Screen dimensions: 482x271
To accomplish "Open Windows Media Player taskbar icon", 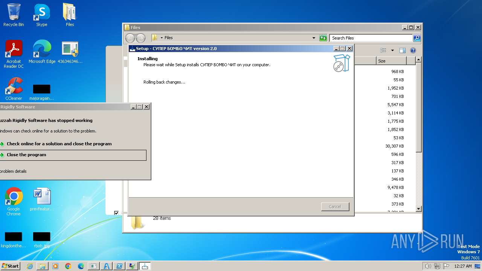I will pyautogui.click(x=55, y=266).
